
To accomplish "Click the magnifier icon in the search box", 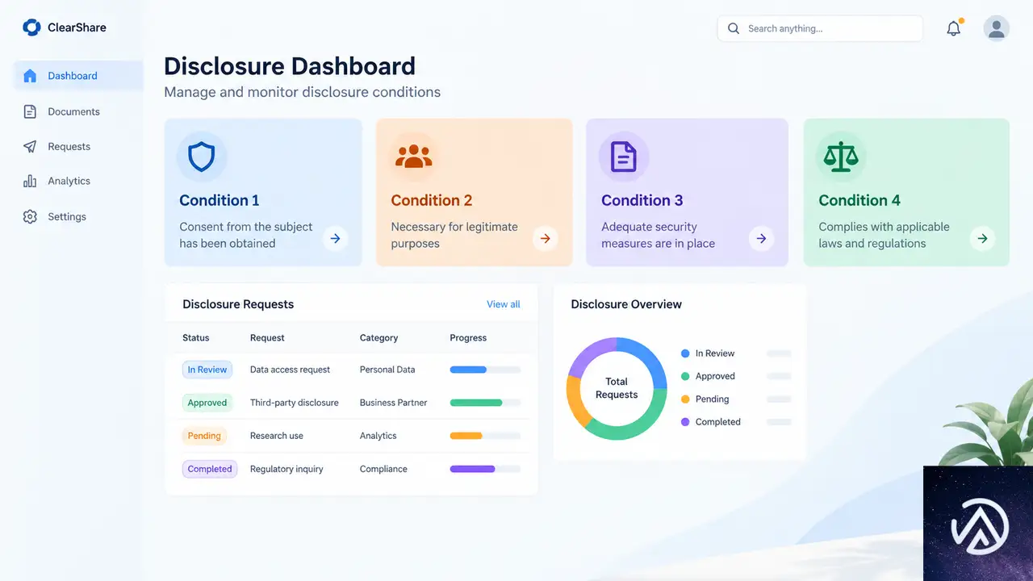I will point(734,28).
